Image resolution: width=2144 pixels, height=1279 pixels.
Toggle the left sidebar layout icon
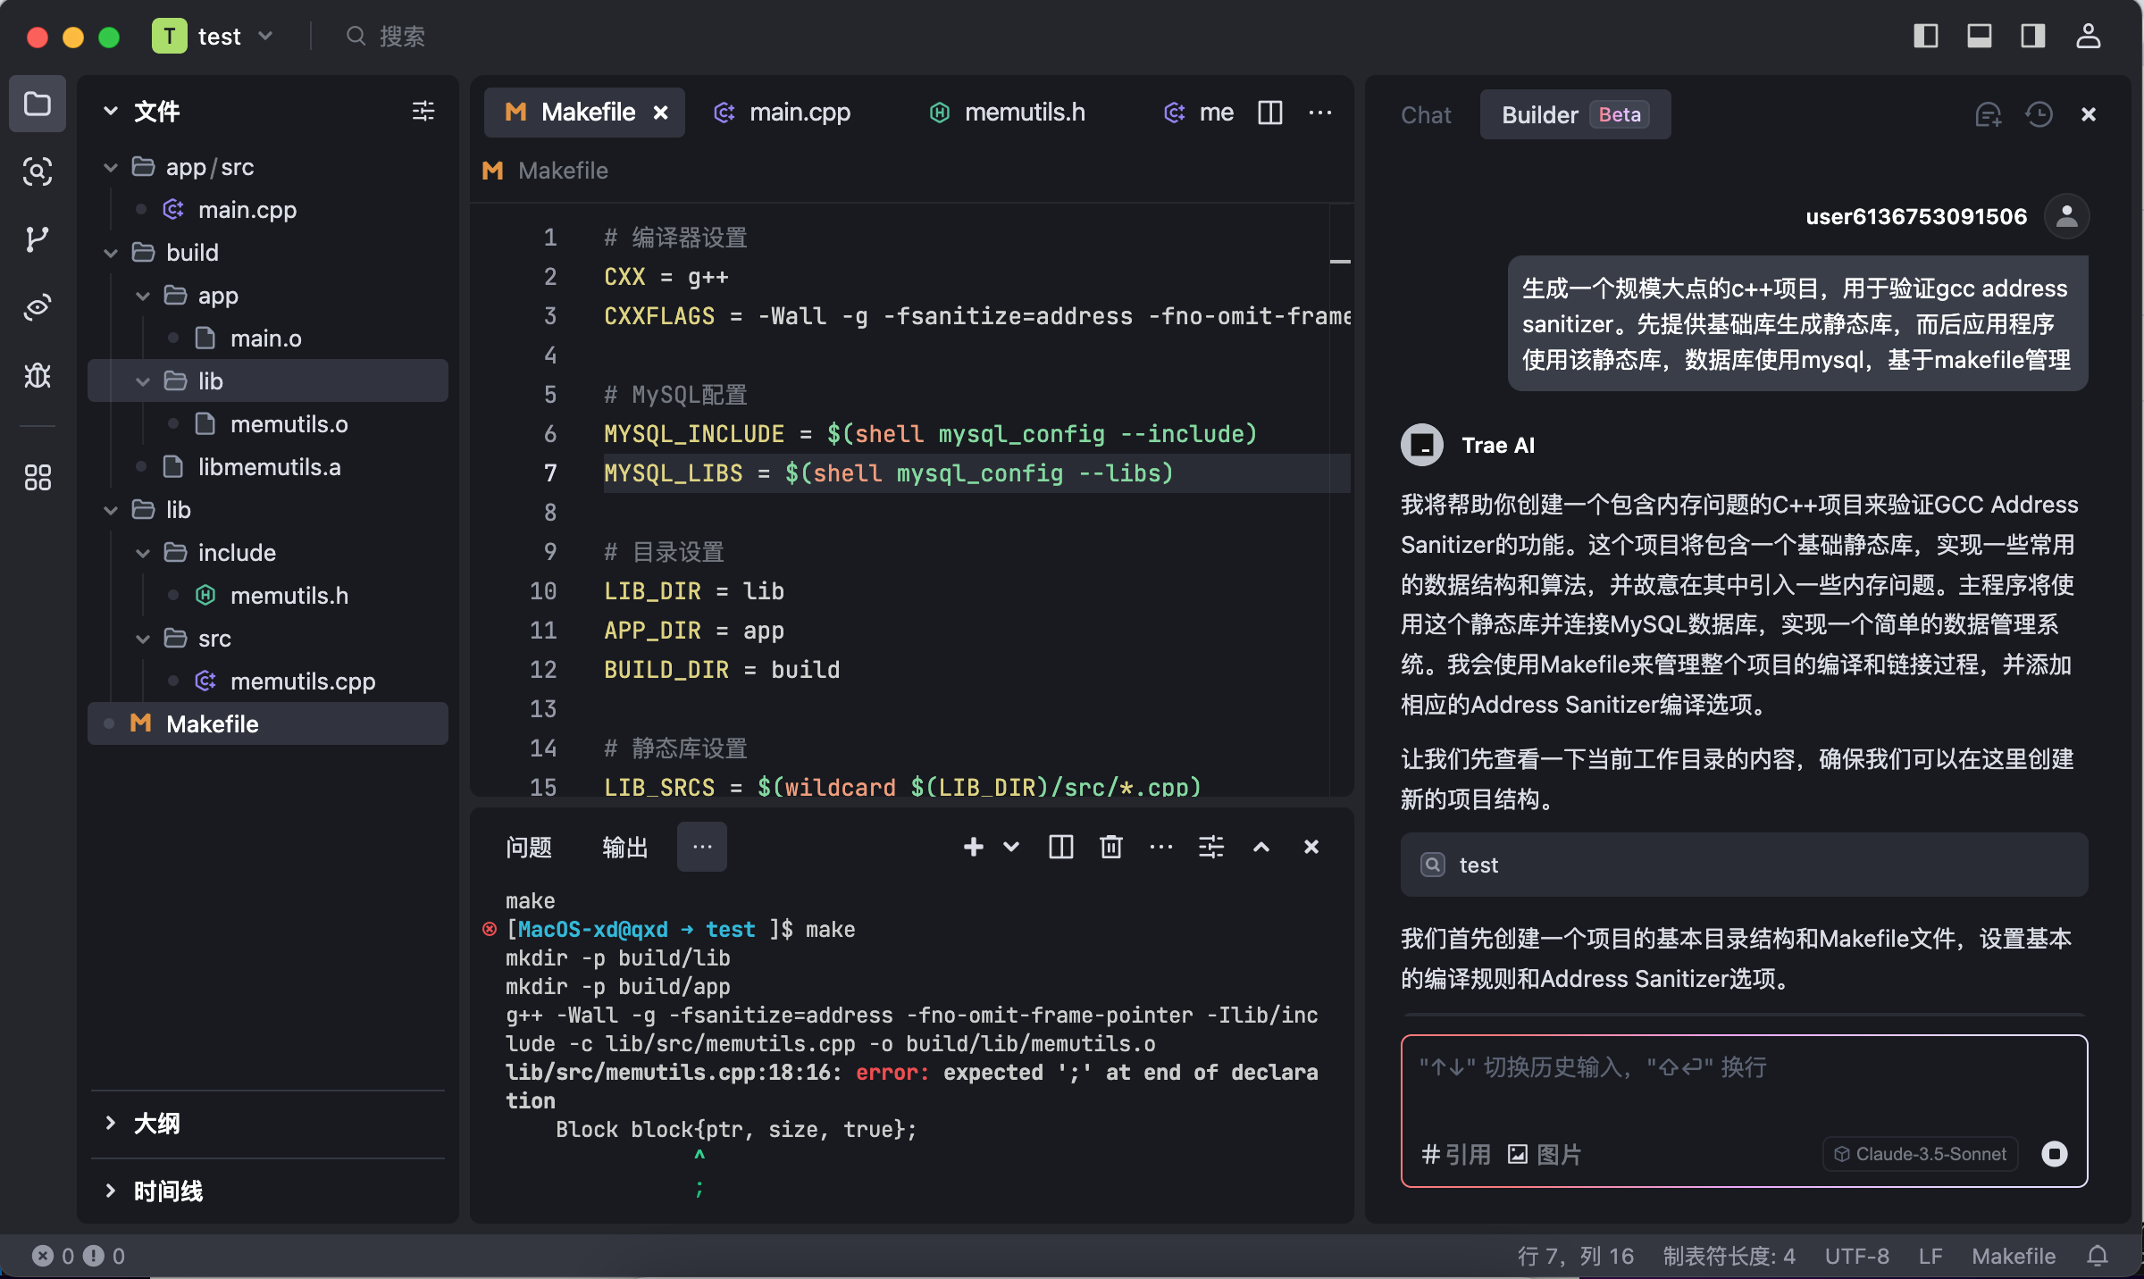pyautogui.click(x=1925, y=36)
